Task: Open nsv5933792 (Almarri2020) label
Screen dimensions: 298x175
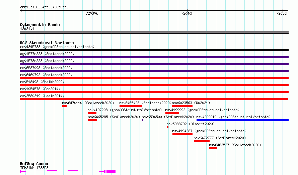Action: point(191,124)
